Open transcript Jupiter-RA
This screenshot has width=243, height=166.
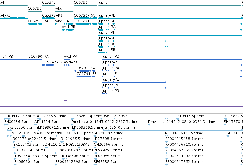(x=107, y=27)
